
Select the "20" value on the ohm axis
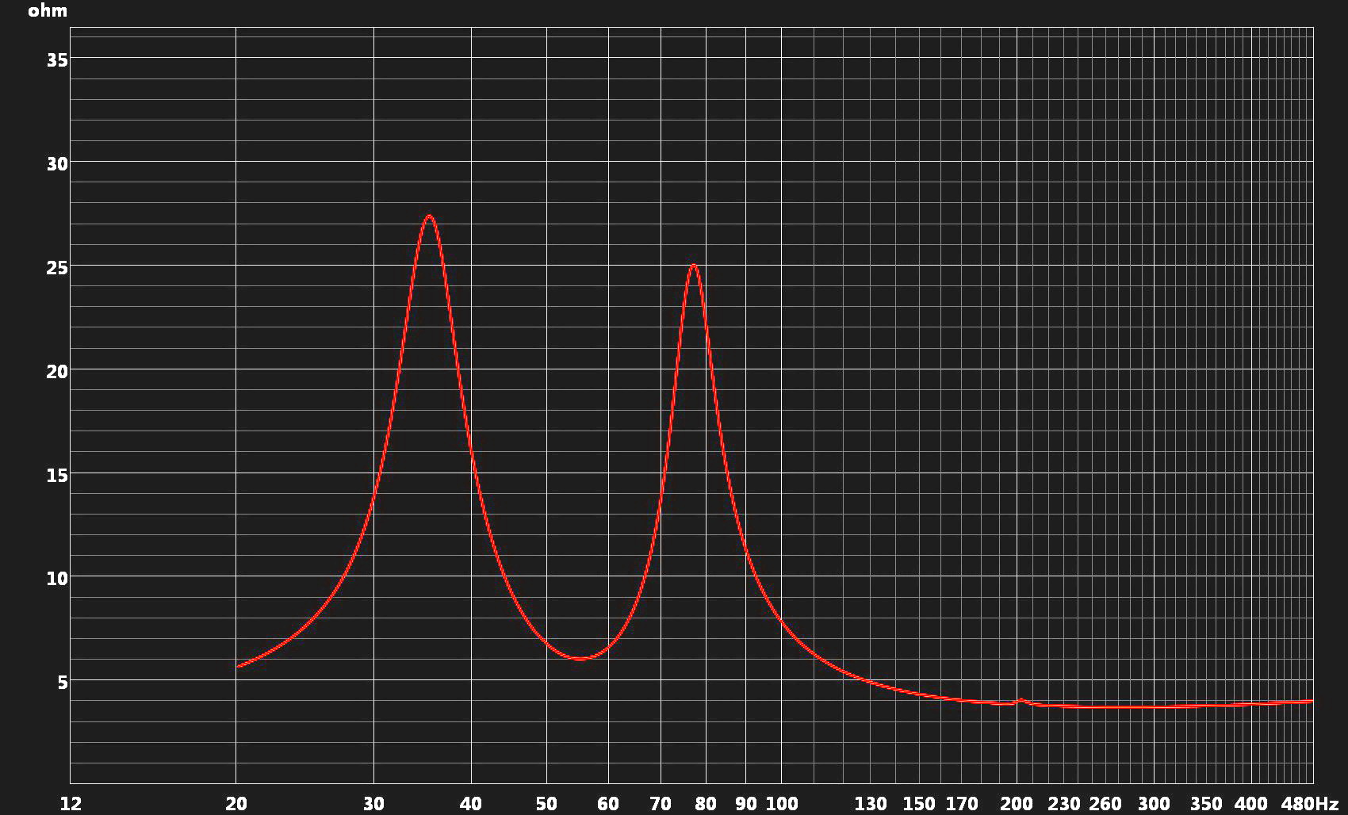57,371
